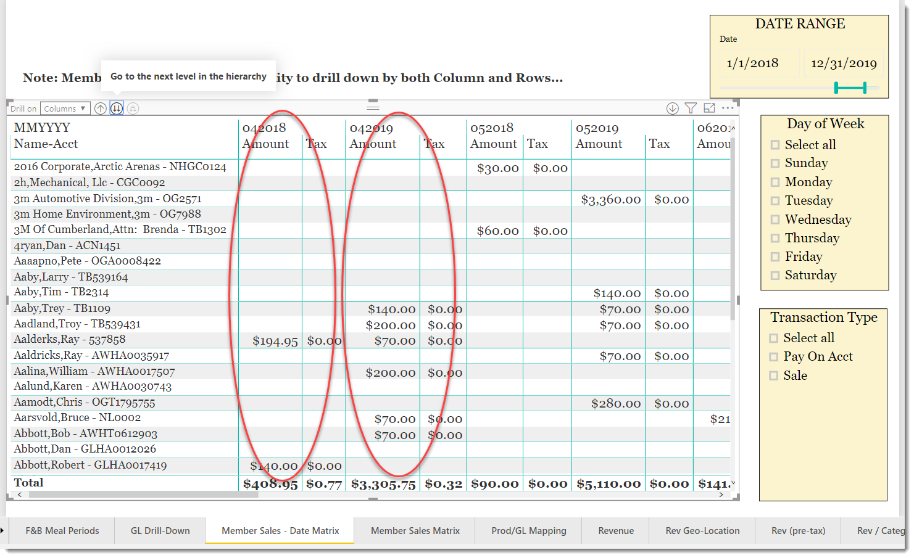Click the expand all down one level icon
The image size is (914, 558).
pyautogui.click(x=133, y=109)
